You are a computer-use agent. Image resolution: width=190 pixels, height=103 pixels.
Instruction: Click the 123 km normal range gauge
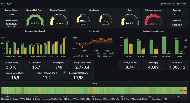[x=105, y=18]
